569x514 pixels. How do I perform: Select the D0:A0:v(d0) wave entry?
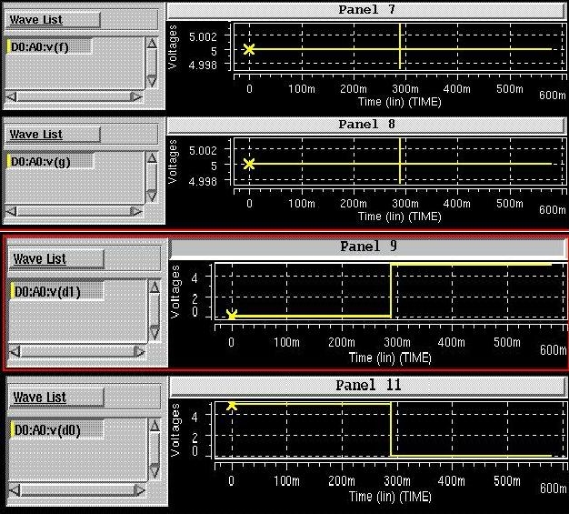tap(57, 430)
